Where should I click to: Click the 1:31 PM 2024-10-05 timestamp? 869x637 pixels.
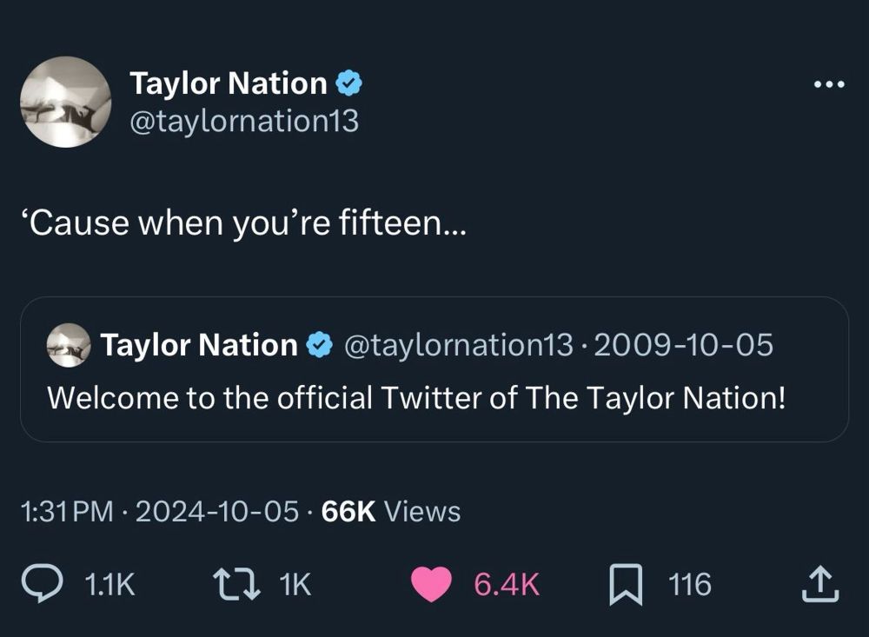coord(163,512)
